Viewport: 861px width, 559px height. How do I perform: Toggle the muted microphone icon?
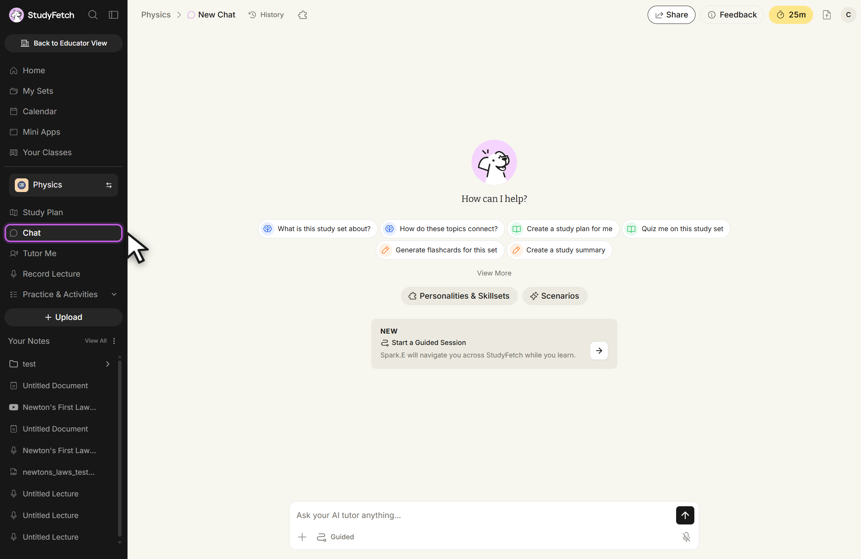(x=686, y=537)
